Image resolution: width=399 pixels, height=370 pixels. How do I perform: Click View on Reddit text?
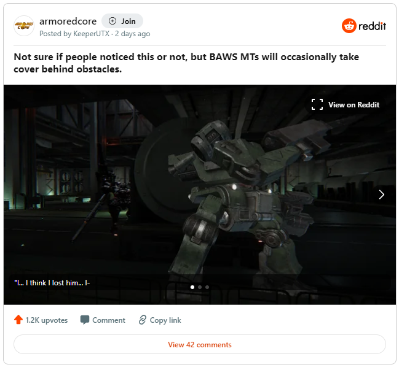pos(354,105)
